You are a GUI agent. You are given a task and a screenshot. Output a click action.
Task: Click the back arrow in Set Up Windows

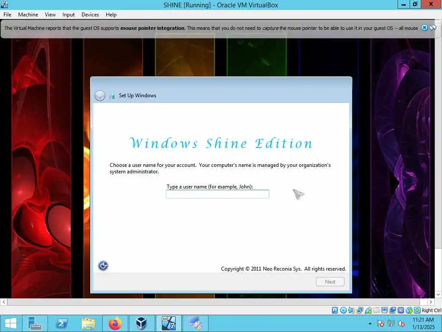[x=100, y=96]
